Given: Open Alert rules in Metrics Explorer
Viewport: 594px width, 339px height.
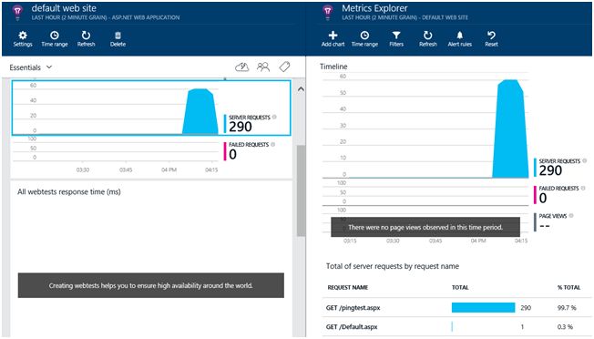Looking at the screenshot, I should point(459,39).
